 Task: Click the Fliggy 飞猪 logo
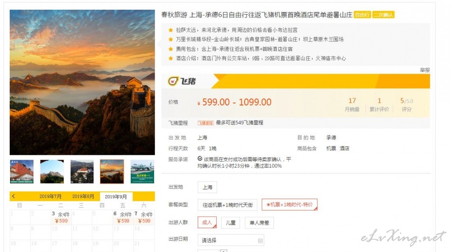coord(182,81)
